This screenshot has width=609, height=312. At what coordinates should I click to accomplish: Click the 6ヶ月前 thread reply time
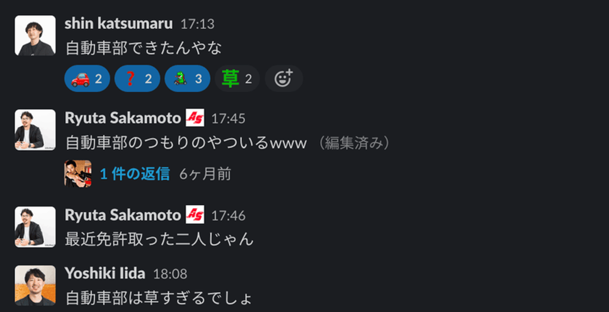(x=206, y=174)
